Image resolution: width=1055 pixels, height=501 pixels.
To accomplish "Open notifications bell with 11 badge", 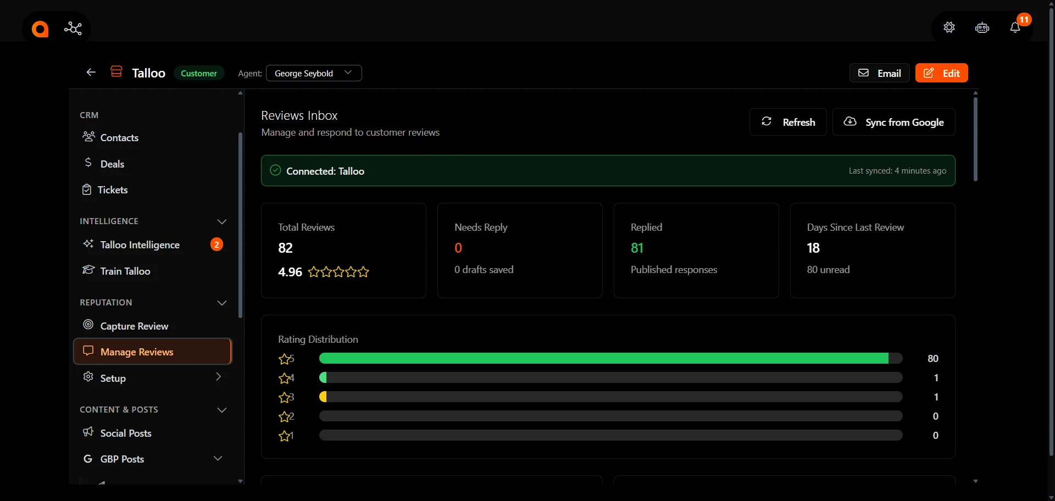I will tap(1015, 27).
